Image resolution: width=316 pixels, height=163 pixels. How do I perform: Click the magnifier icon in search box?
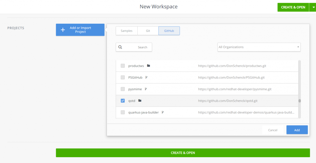point(120,47)
